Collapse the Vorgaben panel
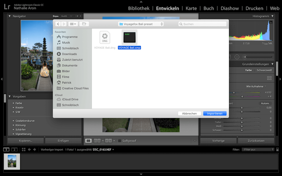 (10, 97)
